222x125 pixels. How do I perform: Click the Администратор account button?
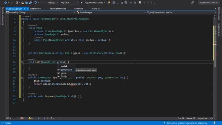pyautogui.click(x=208, y=2)
